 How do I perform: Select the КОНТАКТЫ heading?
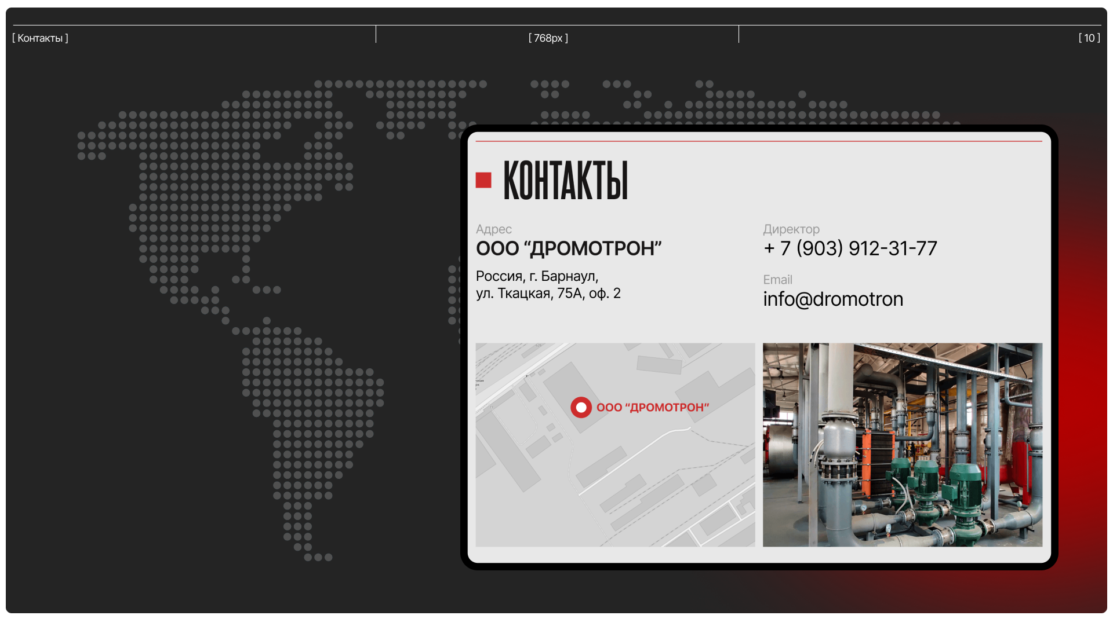pyautogui.click(x=565, y=181)
